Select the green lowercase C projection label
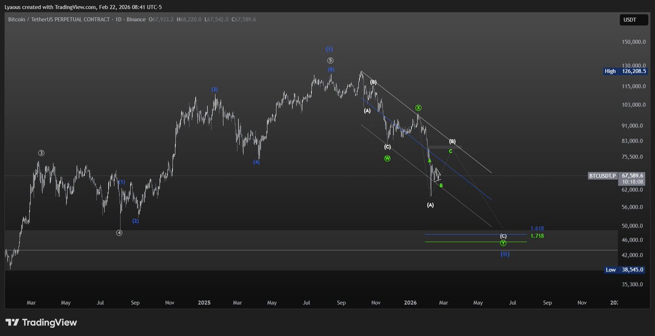 [450, 151]
